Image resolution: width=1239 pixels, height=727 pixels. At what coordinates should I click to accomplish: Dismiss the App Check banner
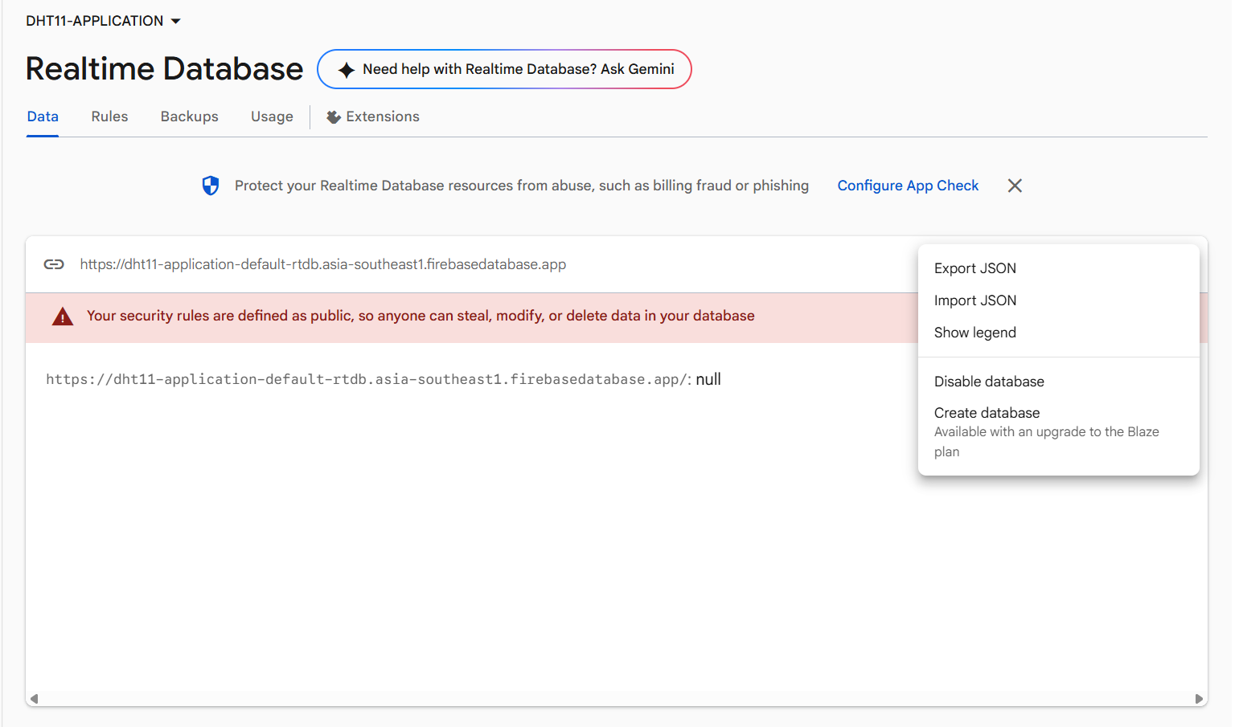[x=1015, y=186]
